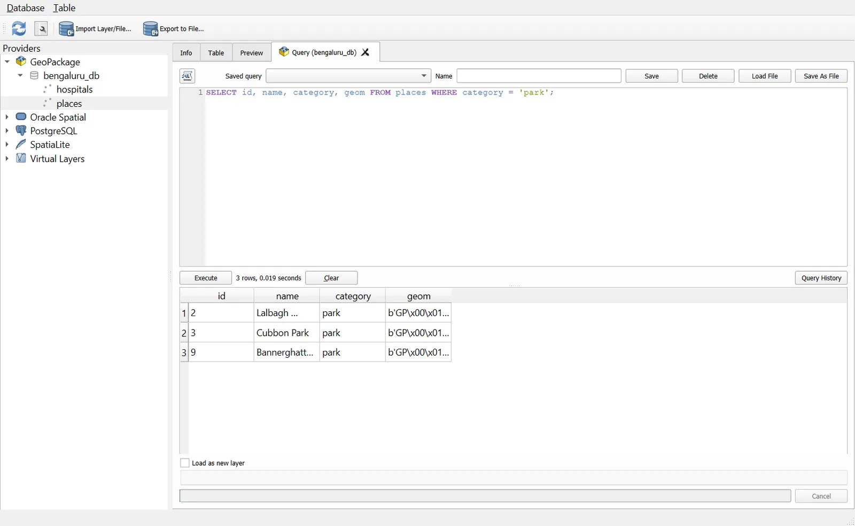Screen dimensions: 855x526
Task: Click inside the SQL editor text
Action: tap(379, 92)
